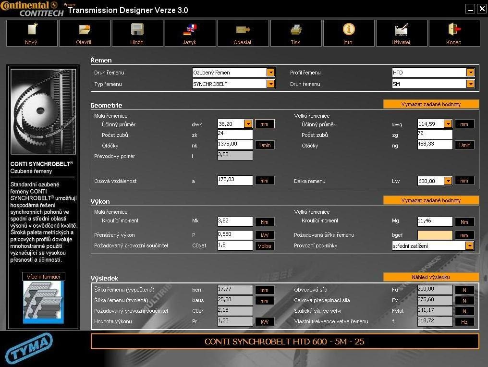488x367 pixels.
Task: Click the Mg torque field 11,46
Action: [435, 221]
